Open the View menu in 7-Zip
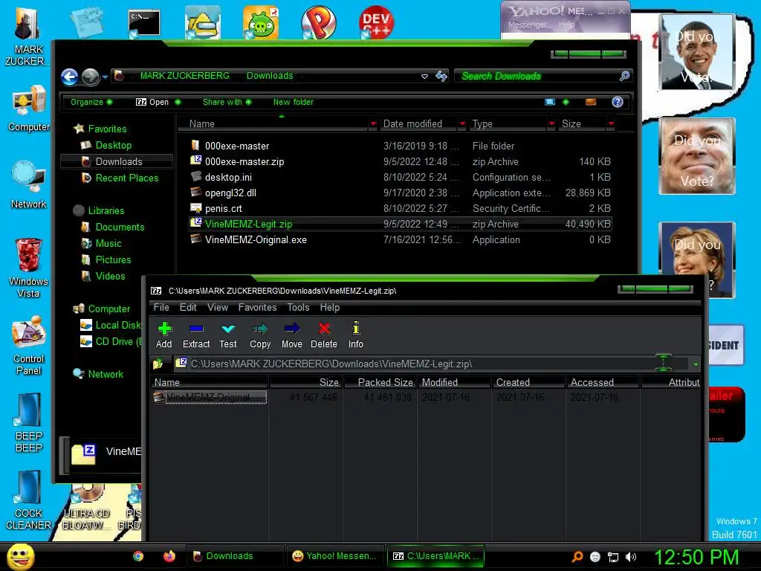The image size is (761, 571). pyautogui.click(x=218, y=307)
